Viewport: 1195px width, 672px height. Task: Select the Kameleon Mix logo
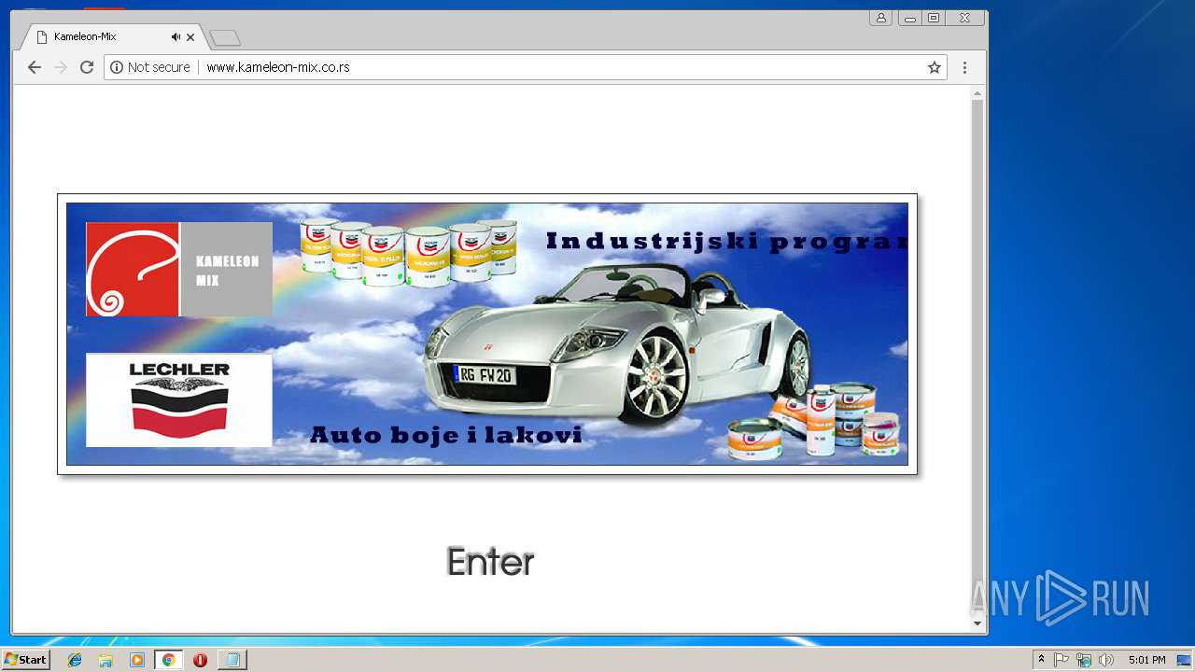[x=179, y=269]
